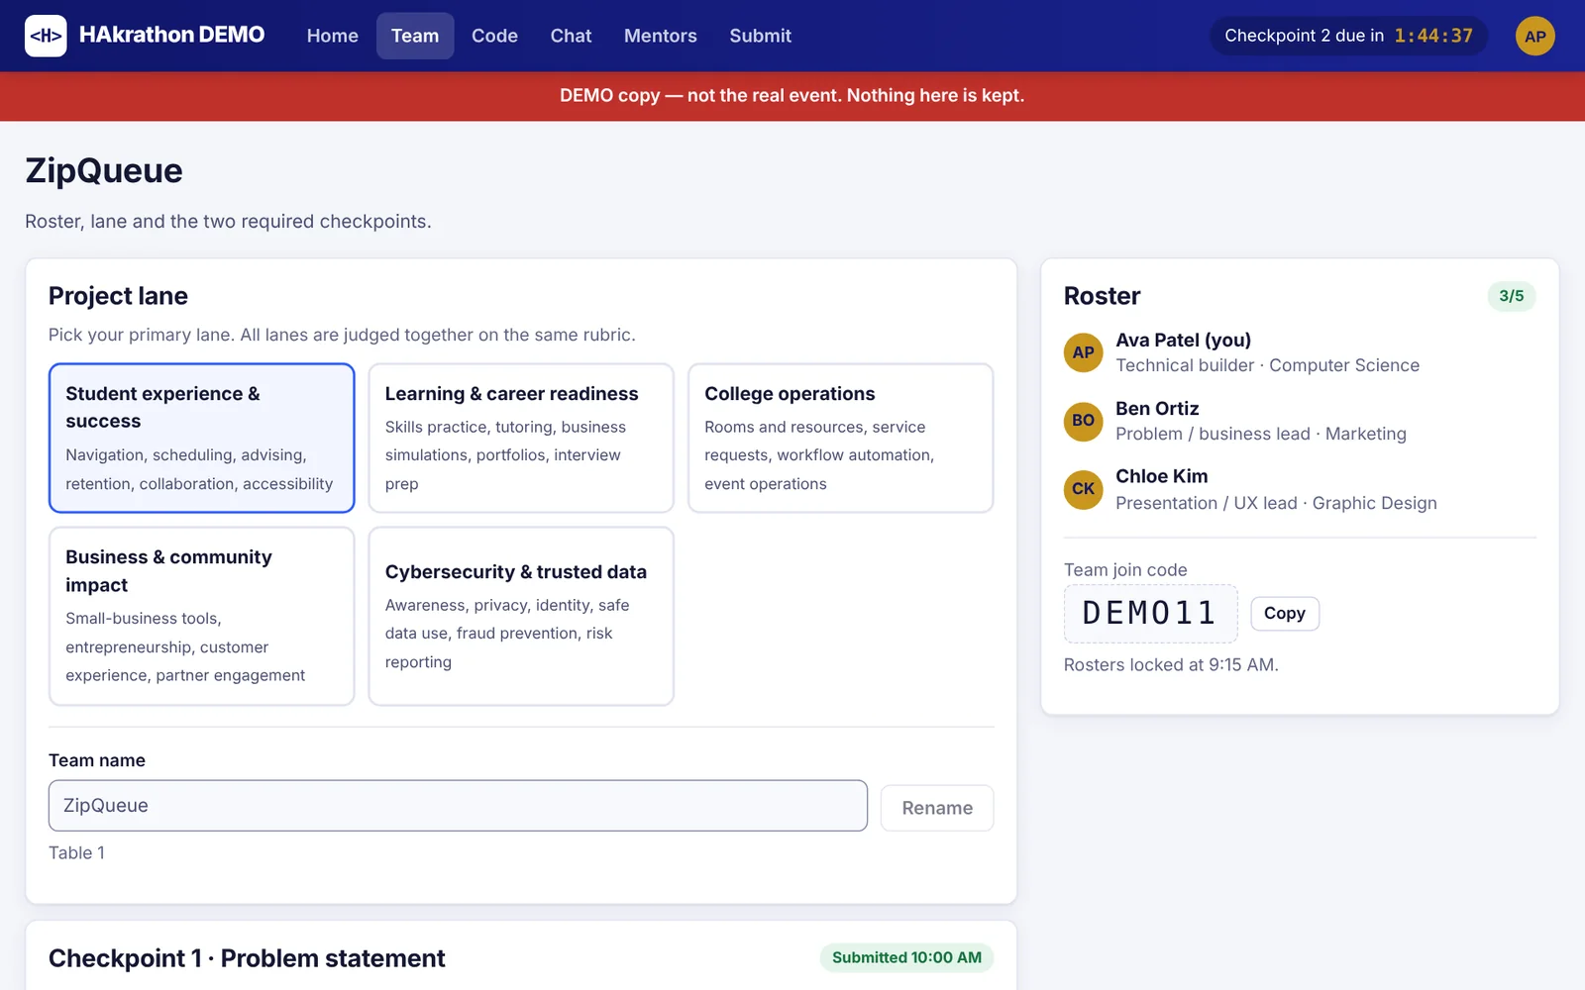The width and height of the screenshot is (1585, 990).
Task: Open the AP user avatar menu
Action: tap(1534, 36)
